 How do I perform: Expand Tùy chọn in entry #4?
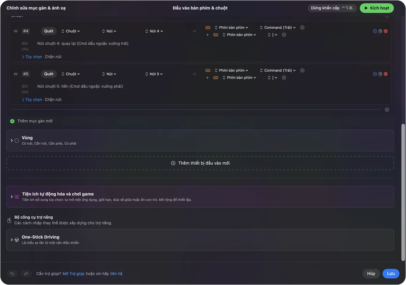[32, 57]
